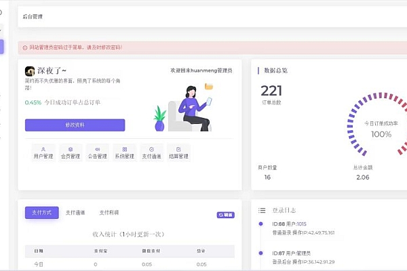Click IP address 36.142.91.29 log line

tap(303, 262)
